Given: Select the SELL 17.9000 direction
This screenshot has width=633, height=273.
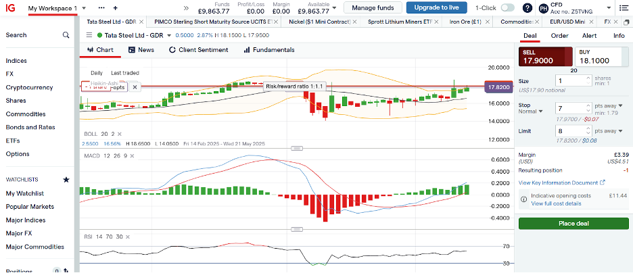Looking at the screenshot, I should 546,57.
